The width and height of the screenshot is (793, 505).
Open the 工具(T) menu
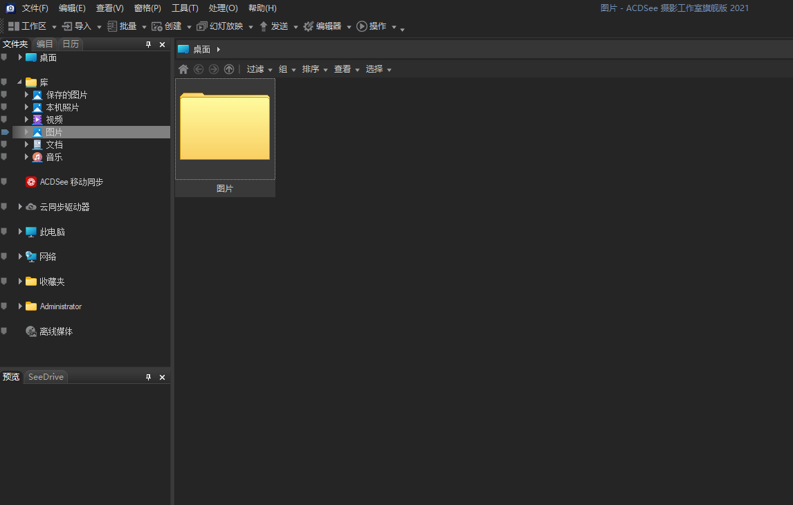[185, 8]
